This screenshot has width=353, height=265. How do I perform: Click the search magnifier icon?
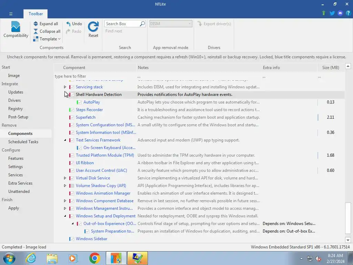pyautogui.click(x=142, y=24)
